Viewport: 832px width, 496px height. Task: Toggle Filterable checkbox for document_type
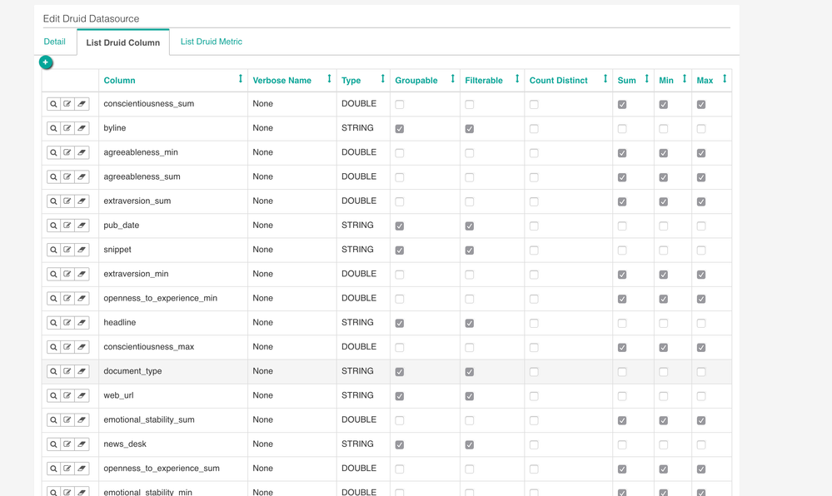pyautogui.click(x=470, y=372)
